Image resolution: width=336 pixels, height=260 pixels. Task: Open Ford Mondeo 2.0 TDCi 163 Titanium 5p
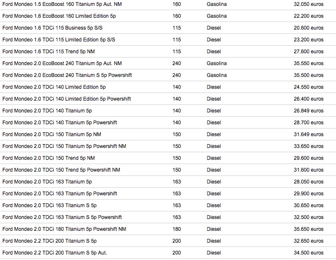(47, 182)
